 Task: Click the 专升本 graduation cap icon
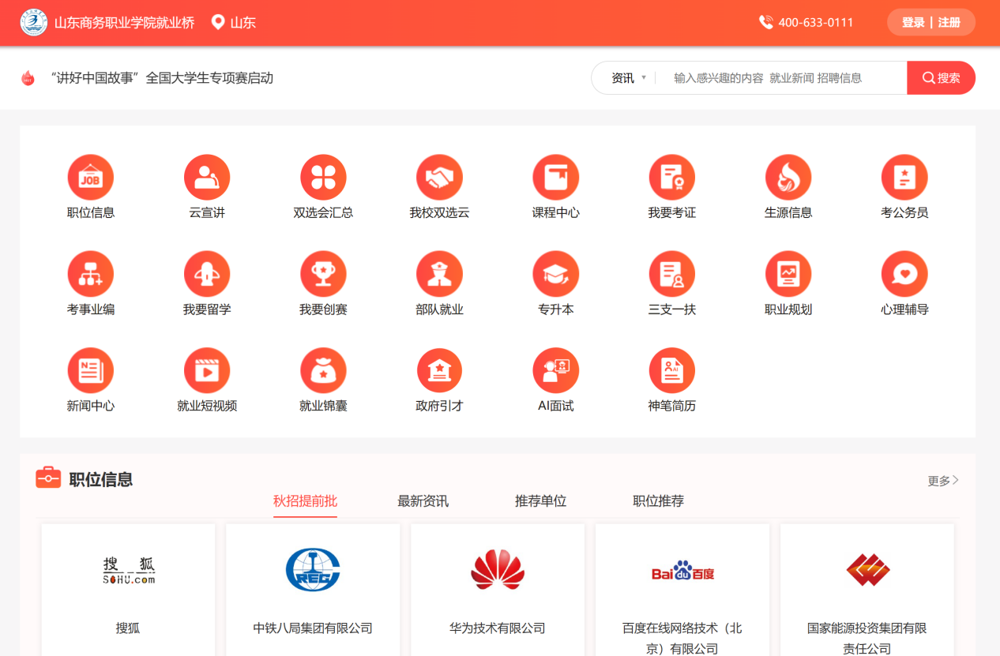click(x=555, y=274)
